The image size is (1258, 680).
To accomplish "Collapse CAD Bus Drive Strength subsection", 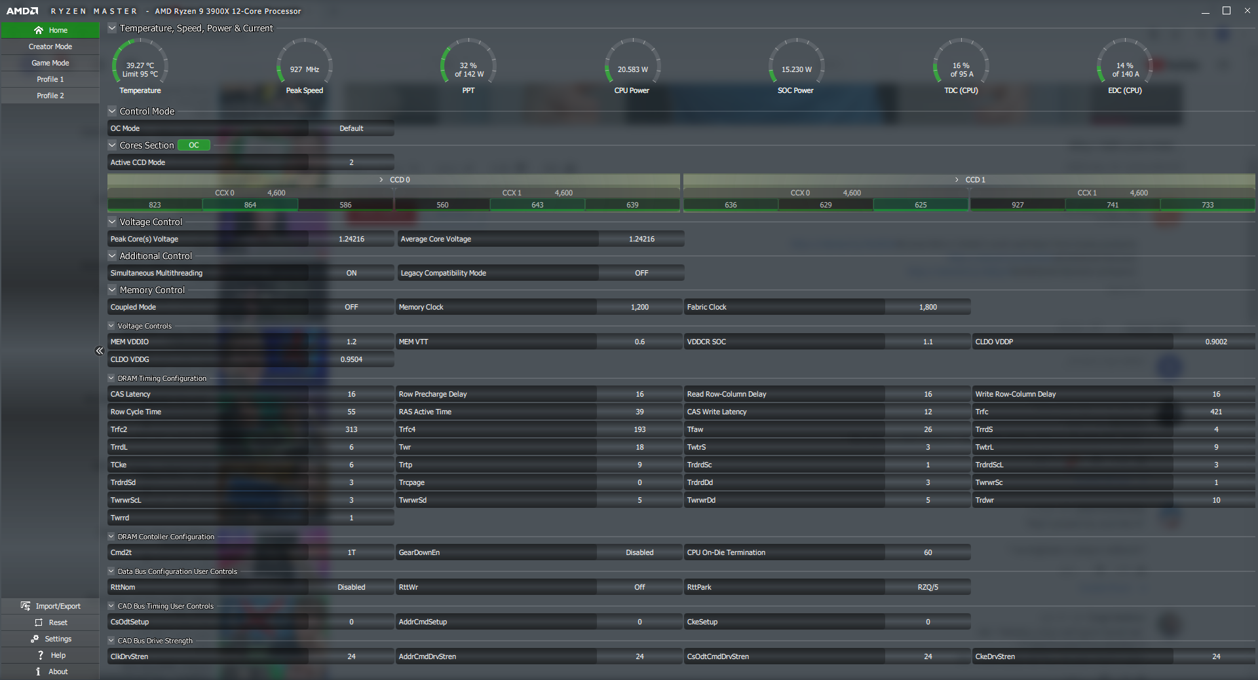I will click(111, 641).
